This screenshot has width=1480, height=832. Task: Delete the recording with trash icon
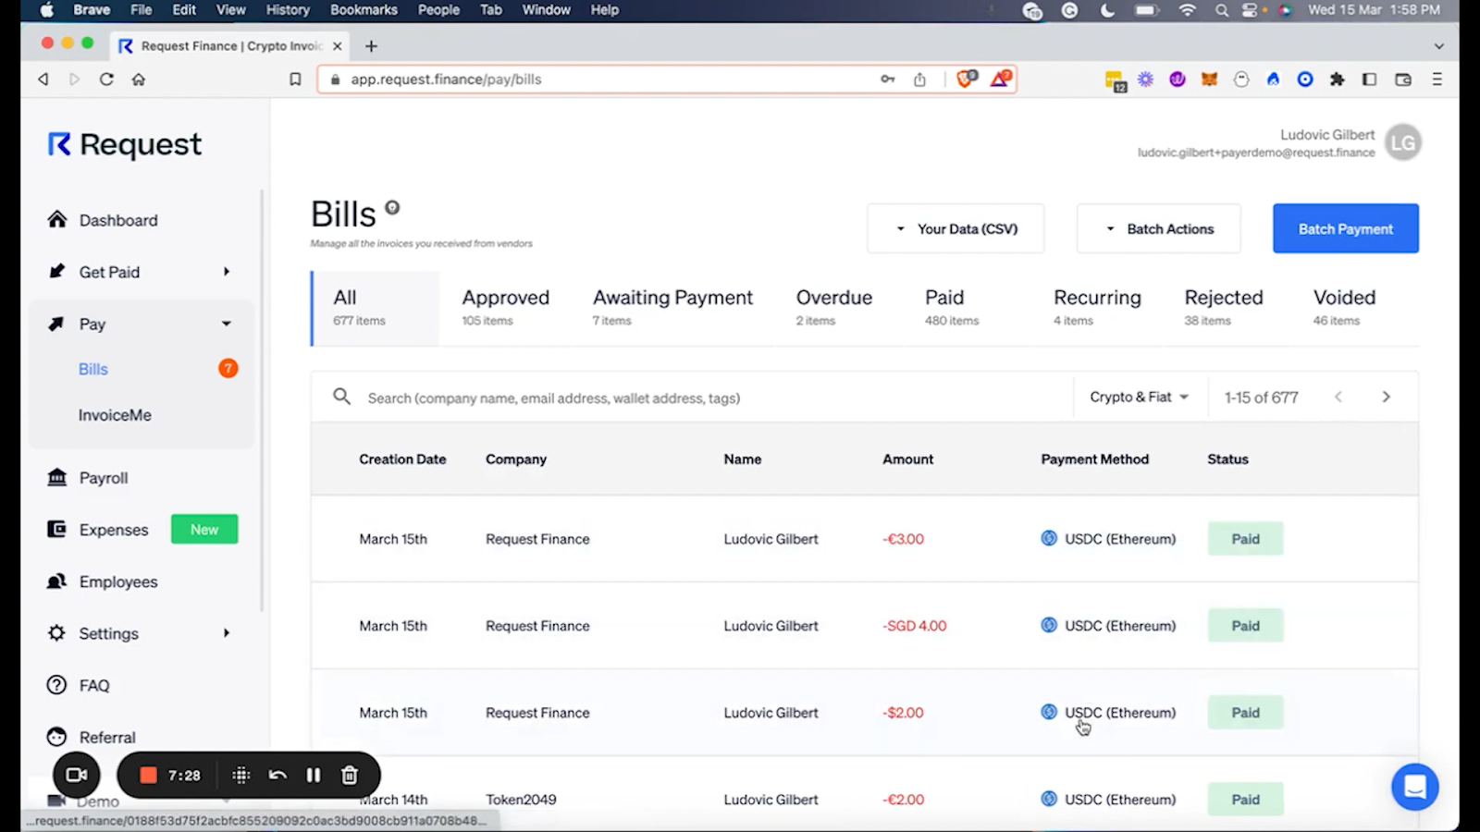coord(350,775)
